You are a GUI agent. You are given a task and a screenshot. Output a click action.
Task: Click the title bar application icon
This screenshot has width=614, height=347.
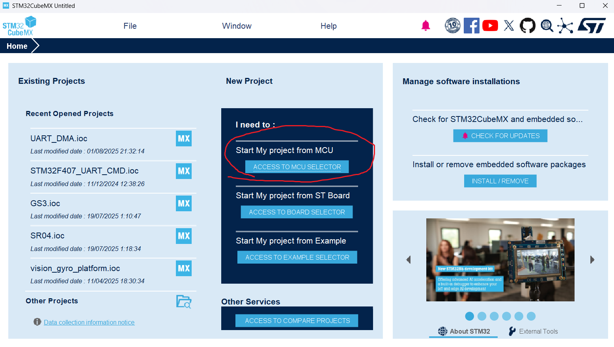click(6, 6)
